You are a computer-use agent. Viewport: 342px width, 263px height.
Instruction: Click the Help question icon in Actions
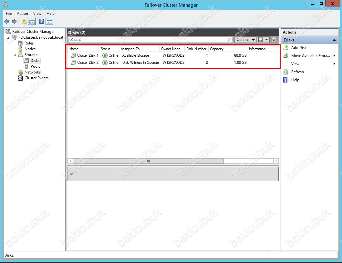[285, 80]
